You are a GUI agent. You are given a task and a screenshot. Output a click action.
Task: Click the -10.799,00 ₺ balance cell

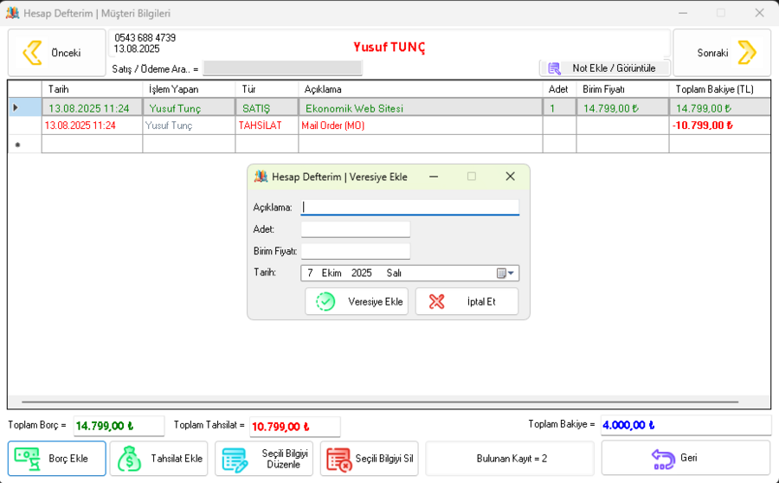[x=720, y=126]
